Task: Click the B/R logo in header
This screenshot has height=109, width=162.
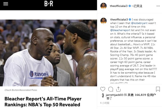Action: point(49,4)
